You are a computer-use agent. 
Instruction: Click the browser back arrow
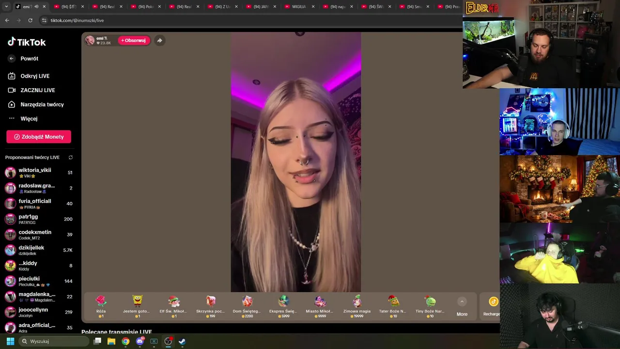[7, 20]
